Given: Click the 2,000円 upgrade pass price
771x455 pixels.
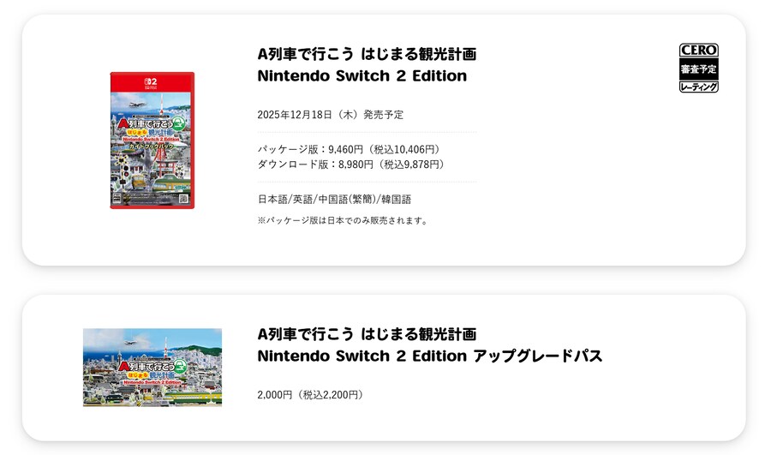Looking at the screenshot, I should point(310,395).
